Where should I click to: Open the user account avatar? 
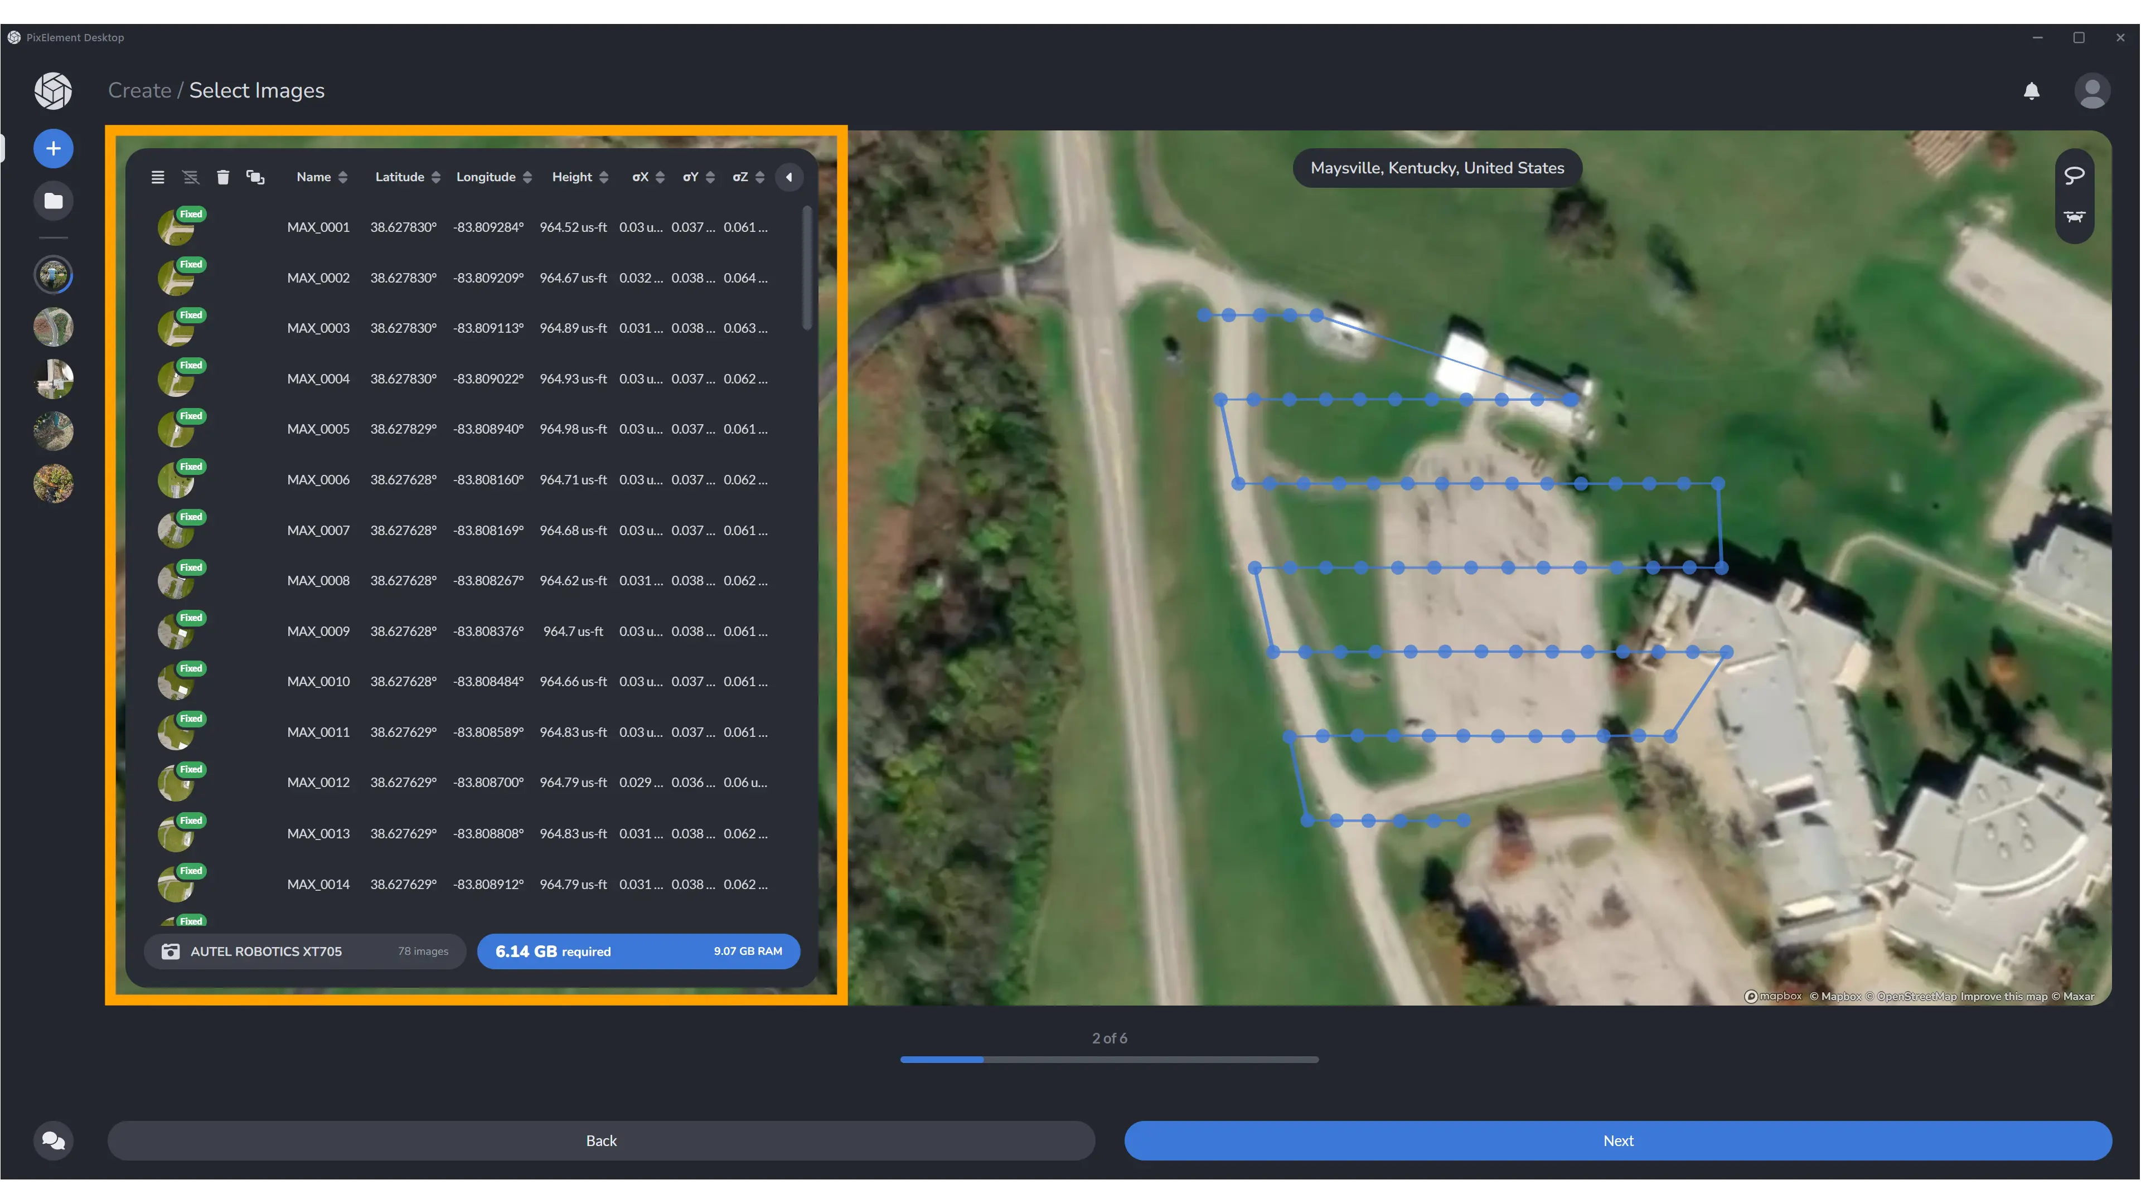coord(2092,90)
